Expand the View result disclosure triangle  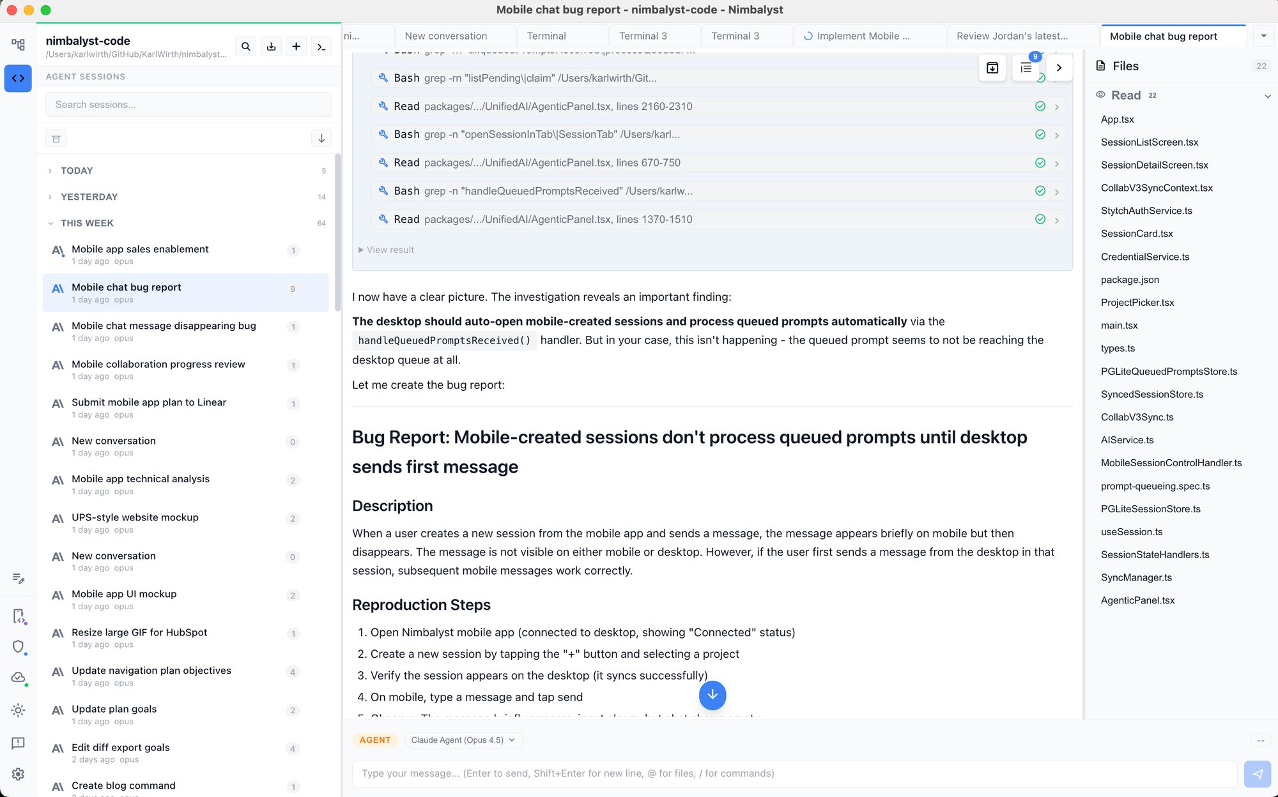click(x=361, y=250)
